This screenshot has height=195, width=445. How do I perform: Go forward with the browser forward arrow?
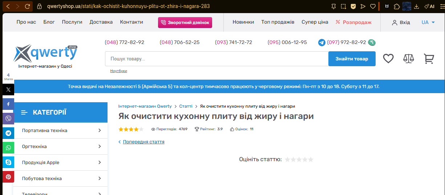pos(18,6)
